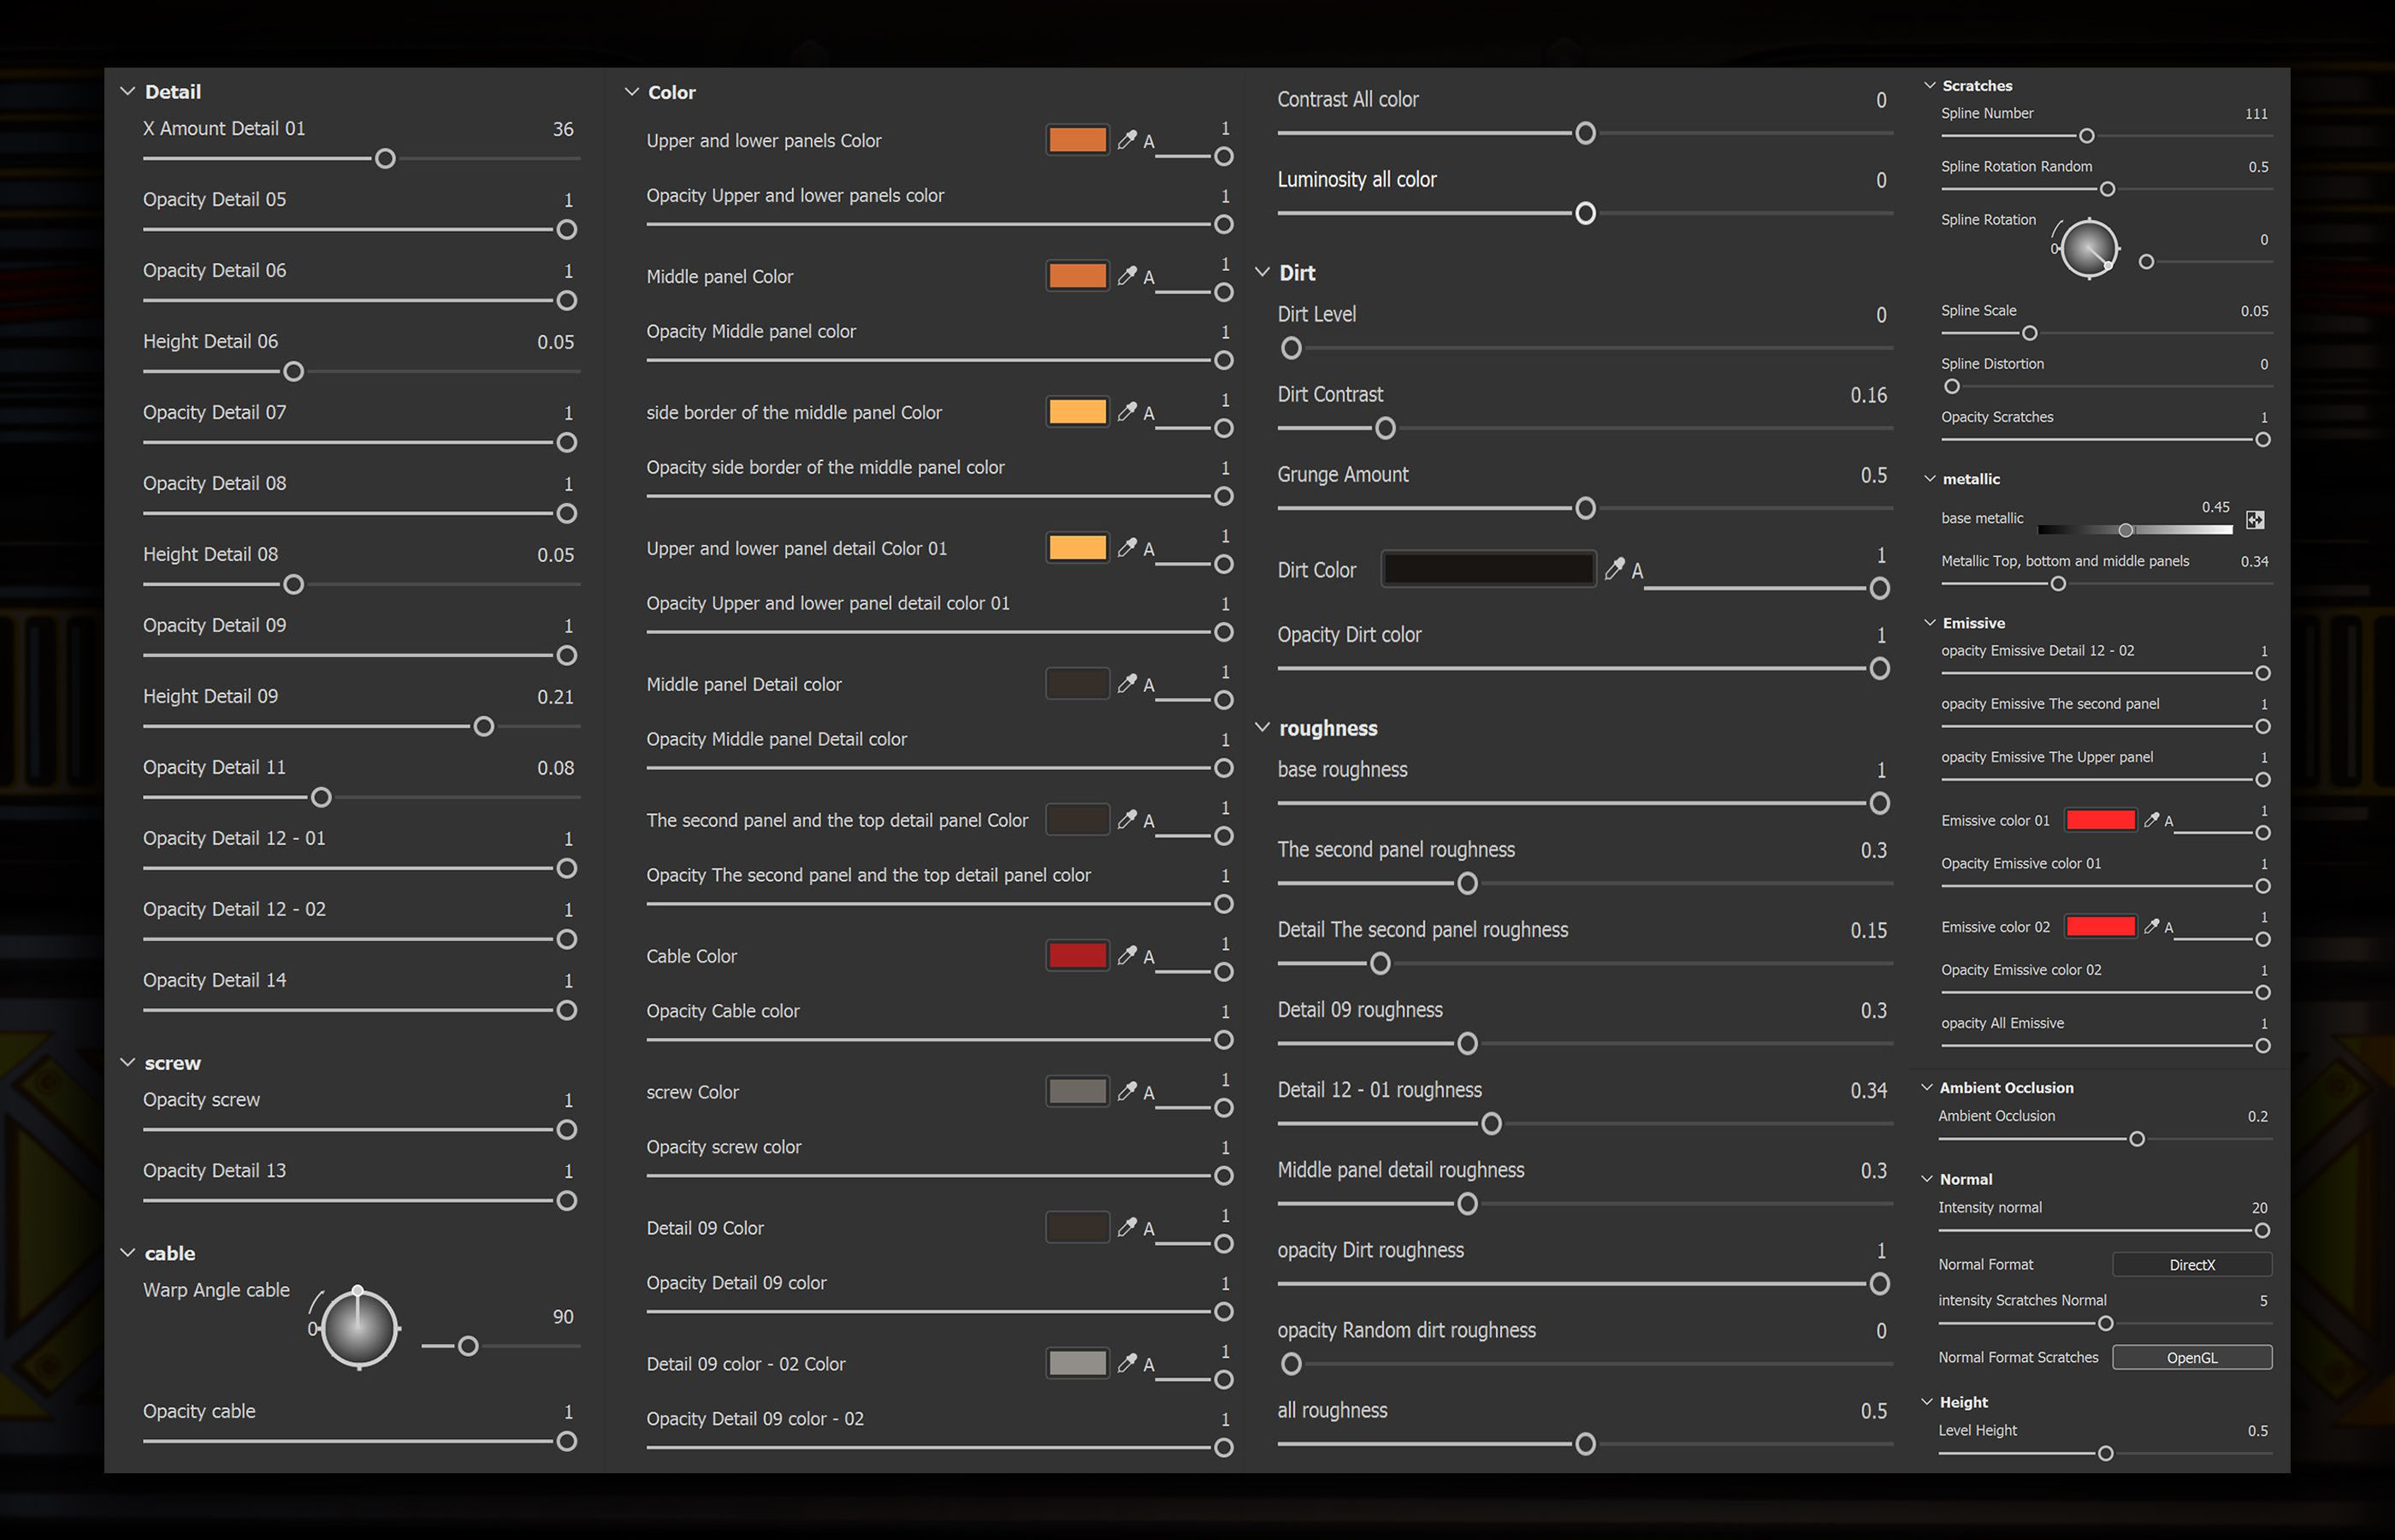Click the Spline Rotation angle knob

coord(2089,248)
